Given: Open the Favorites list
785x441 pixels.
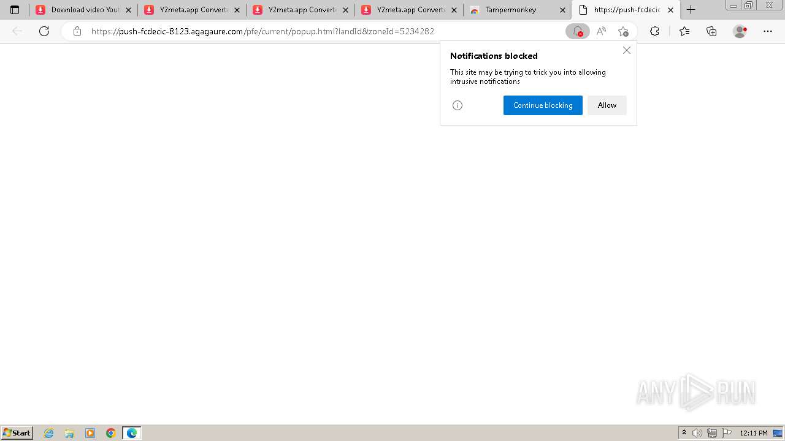Looking at the screenshot, I should coord(684,31).
